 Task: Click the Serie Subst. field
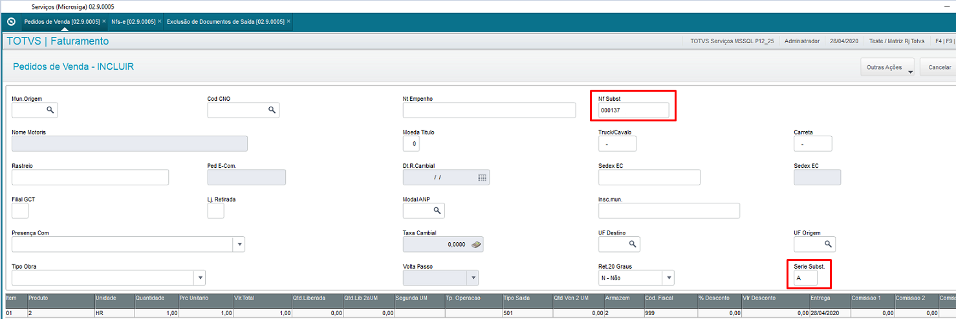coord(805,278)
